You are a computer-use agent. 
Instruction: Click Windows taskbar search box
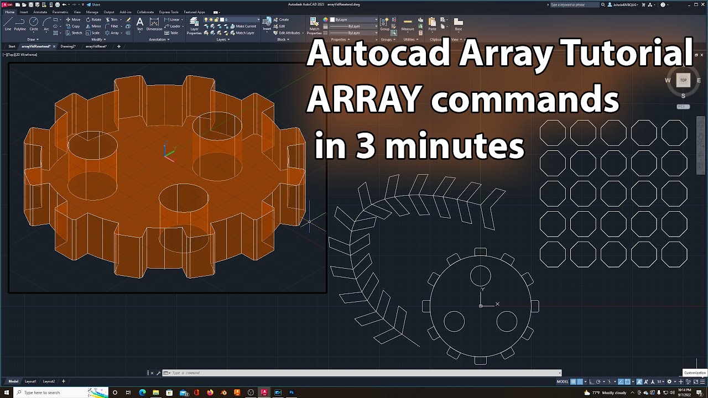60,392
